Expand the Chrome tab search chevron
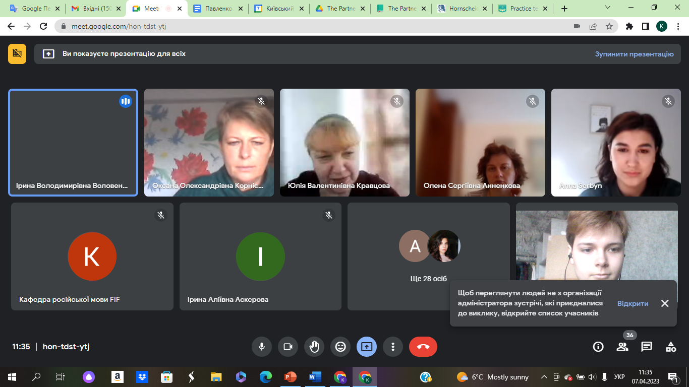Image resolution: width=689 pixels, height=387 pixels. [608, 8]
